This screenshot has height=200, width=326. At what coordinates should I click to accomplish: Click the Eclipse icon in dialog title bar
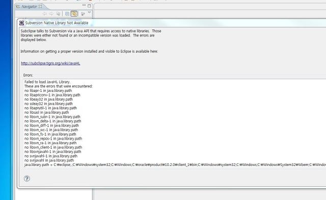(x=21, y=23)
